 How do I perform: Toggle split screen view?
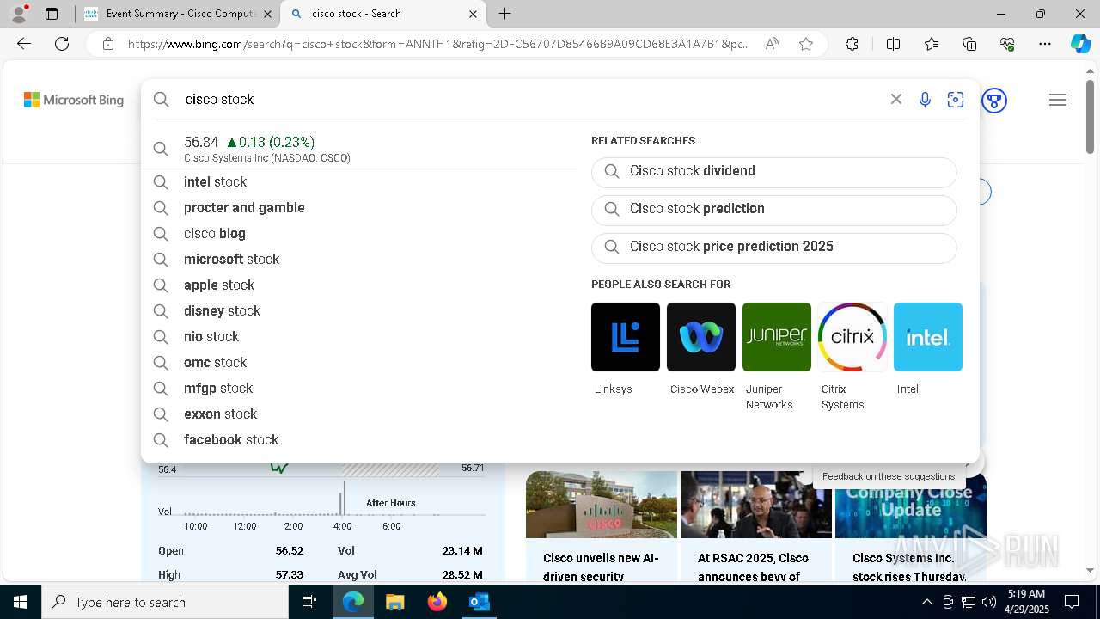(x=893, y=44)
